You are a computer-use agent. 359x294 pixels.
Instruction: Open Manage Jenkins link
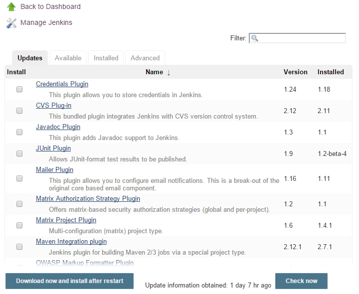pyautogui.click(x=46, y=22)
